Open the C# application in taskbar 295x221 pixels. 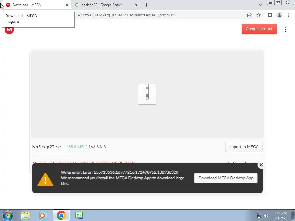pyautogui.click(x=79, y=215)
